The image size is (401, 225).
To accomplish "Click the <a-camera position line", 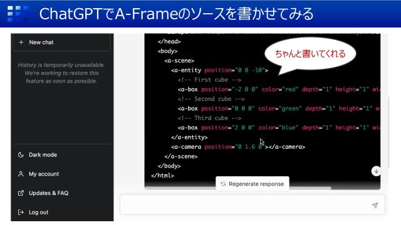I will click(238, 147).
